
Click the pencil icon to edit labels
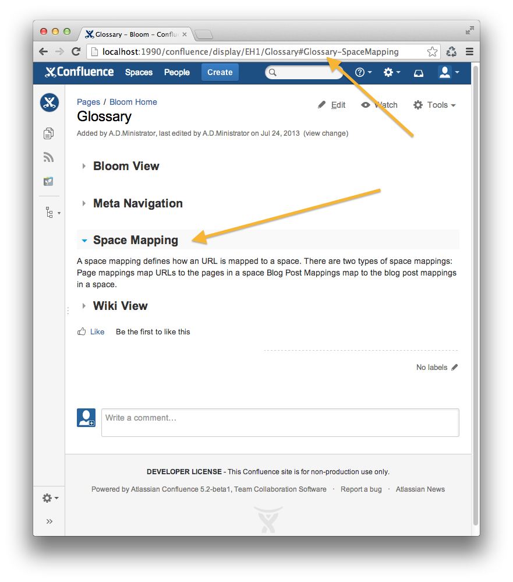click(455, 368)
